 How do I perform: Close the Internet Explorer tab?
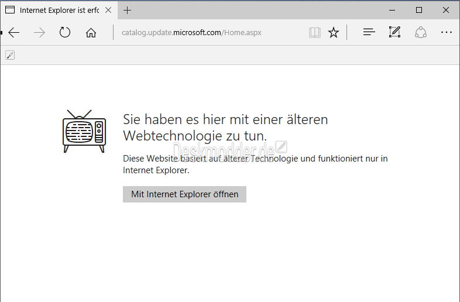108,10
